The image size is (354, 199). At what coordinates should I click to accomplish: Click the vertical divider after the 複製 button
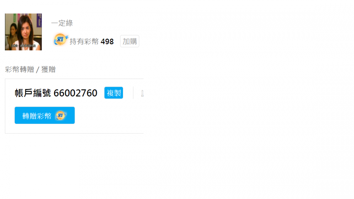pos(133,93)
